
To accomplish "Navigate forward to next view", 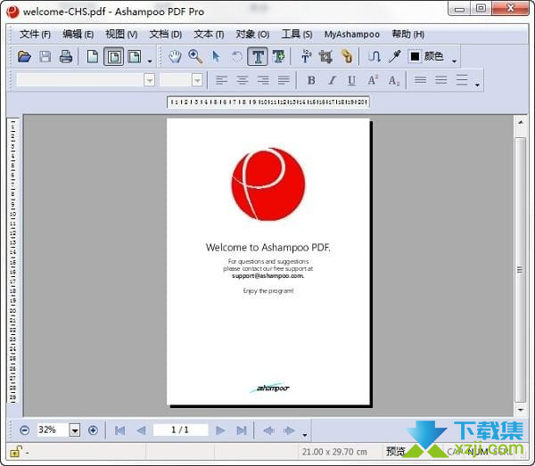I will (289, 430).
